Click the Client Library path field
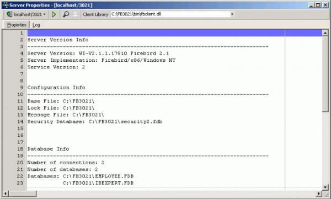331x199 pixels. pyautogui.click(x=170, y=14)
